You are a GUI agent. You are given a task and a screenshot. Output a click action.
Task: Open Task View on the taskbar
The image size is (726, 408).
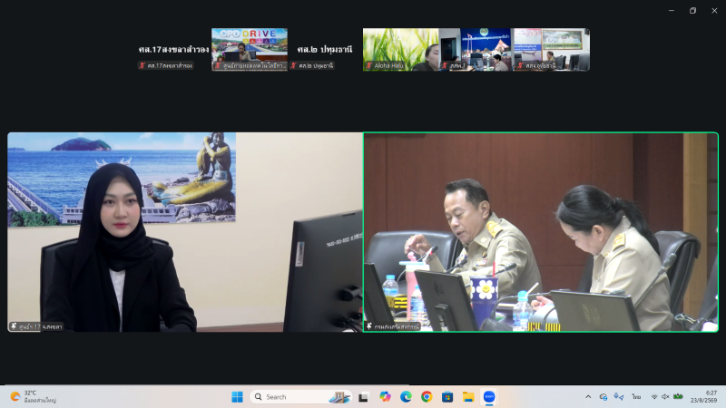coord(364,397)
